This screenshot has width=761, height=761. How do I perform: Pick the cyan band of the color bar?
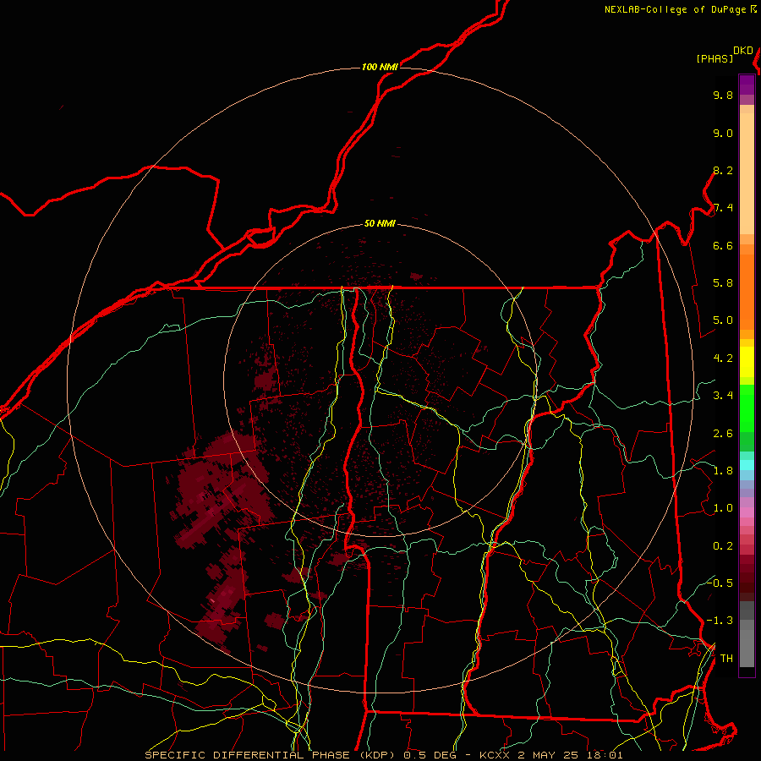tap(747, 464)
